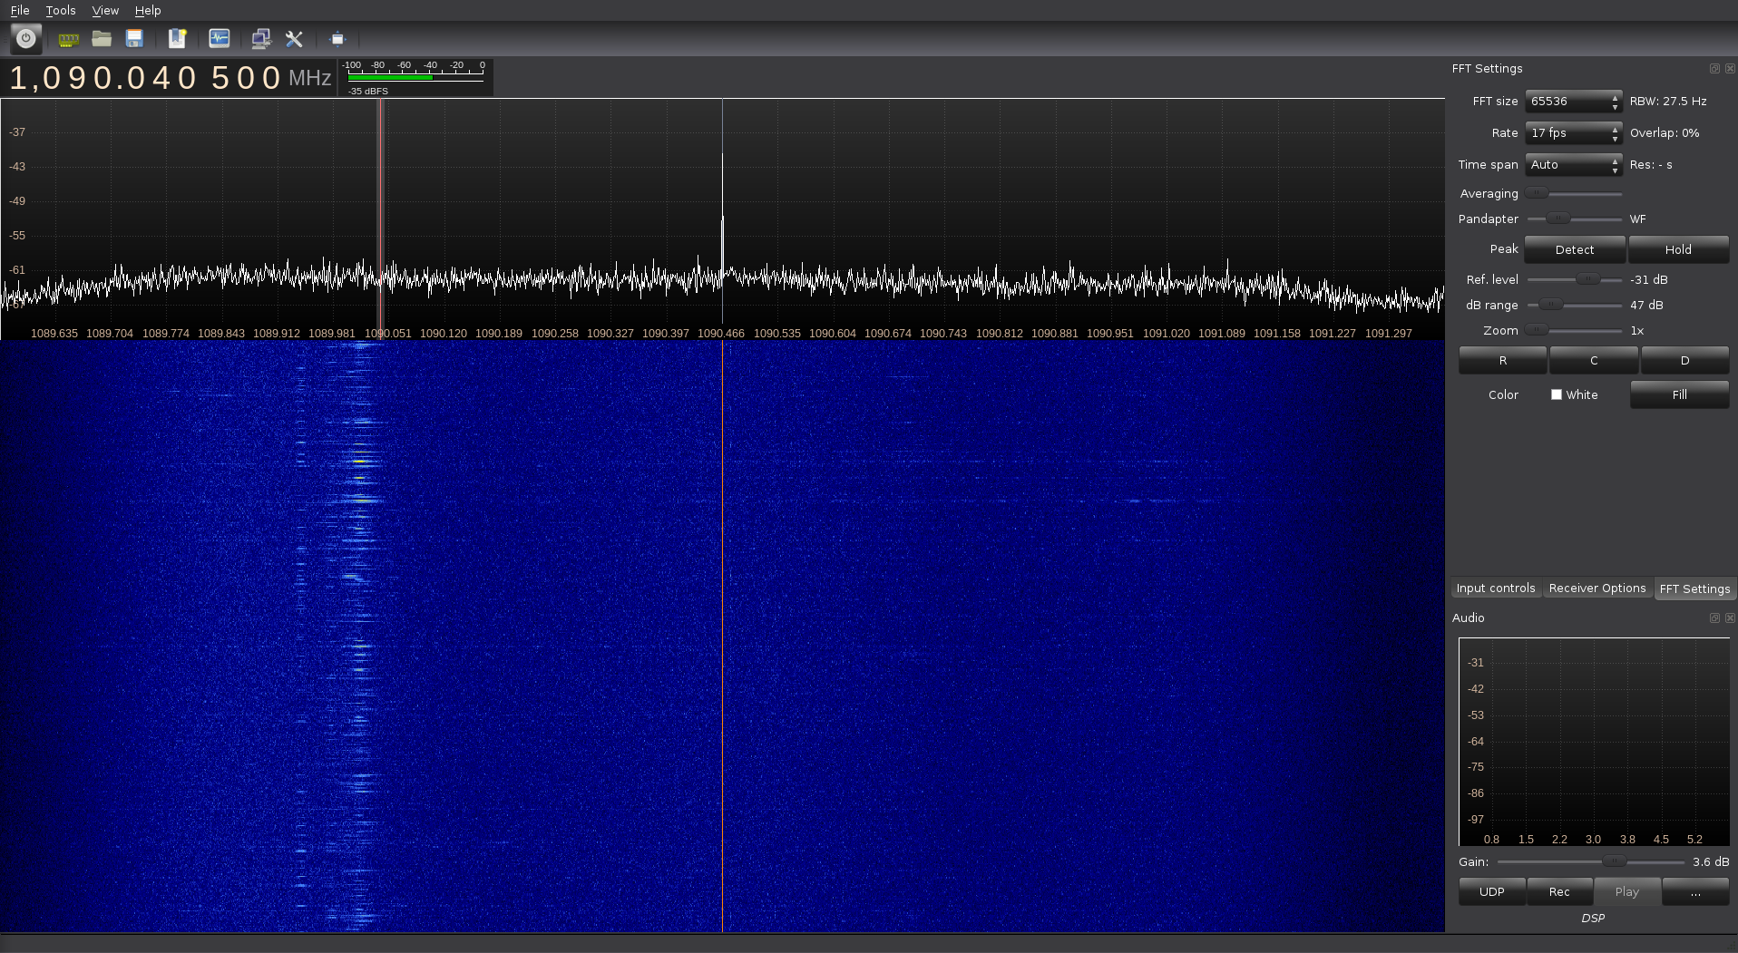Switch to the Receiver Options tab
This screenshot has width=1738, height=953.
click(1597, 588)
